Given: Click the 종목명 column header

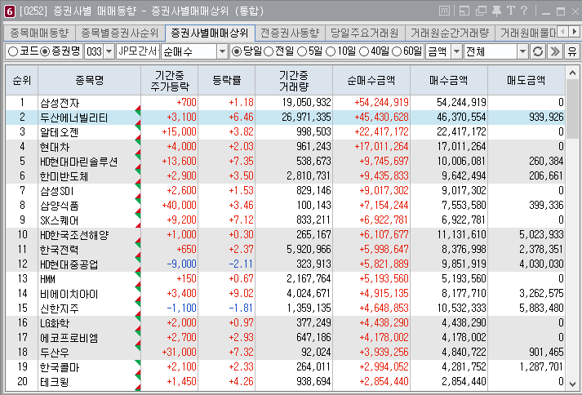Looking at the screenshot, I should (90, 80).
